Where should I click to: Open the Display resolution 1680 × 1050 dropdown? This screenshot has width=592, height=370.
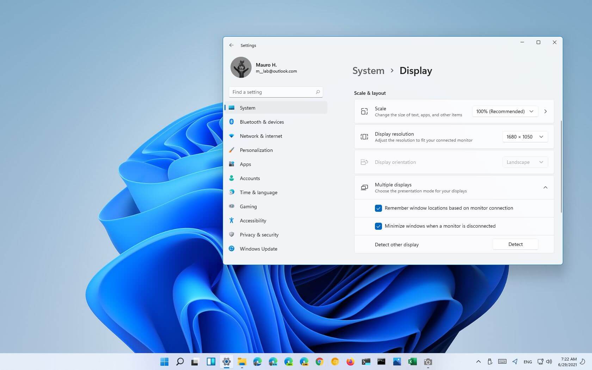[x=525, y=137]
